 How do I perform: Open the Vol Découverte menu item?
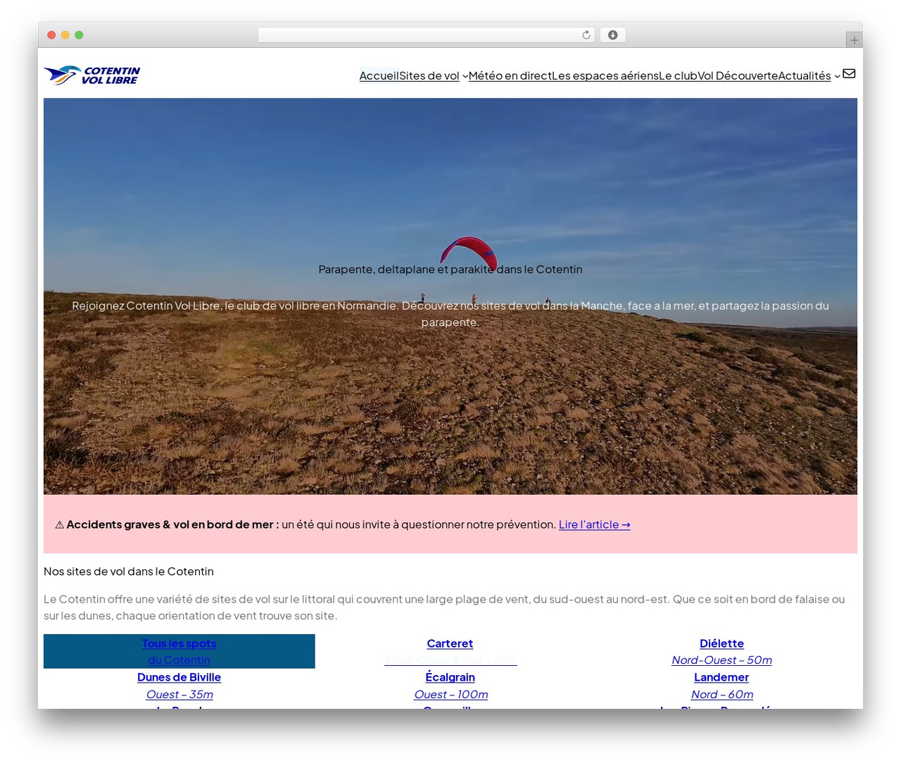[738, 75]
